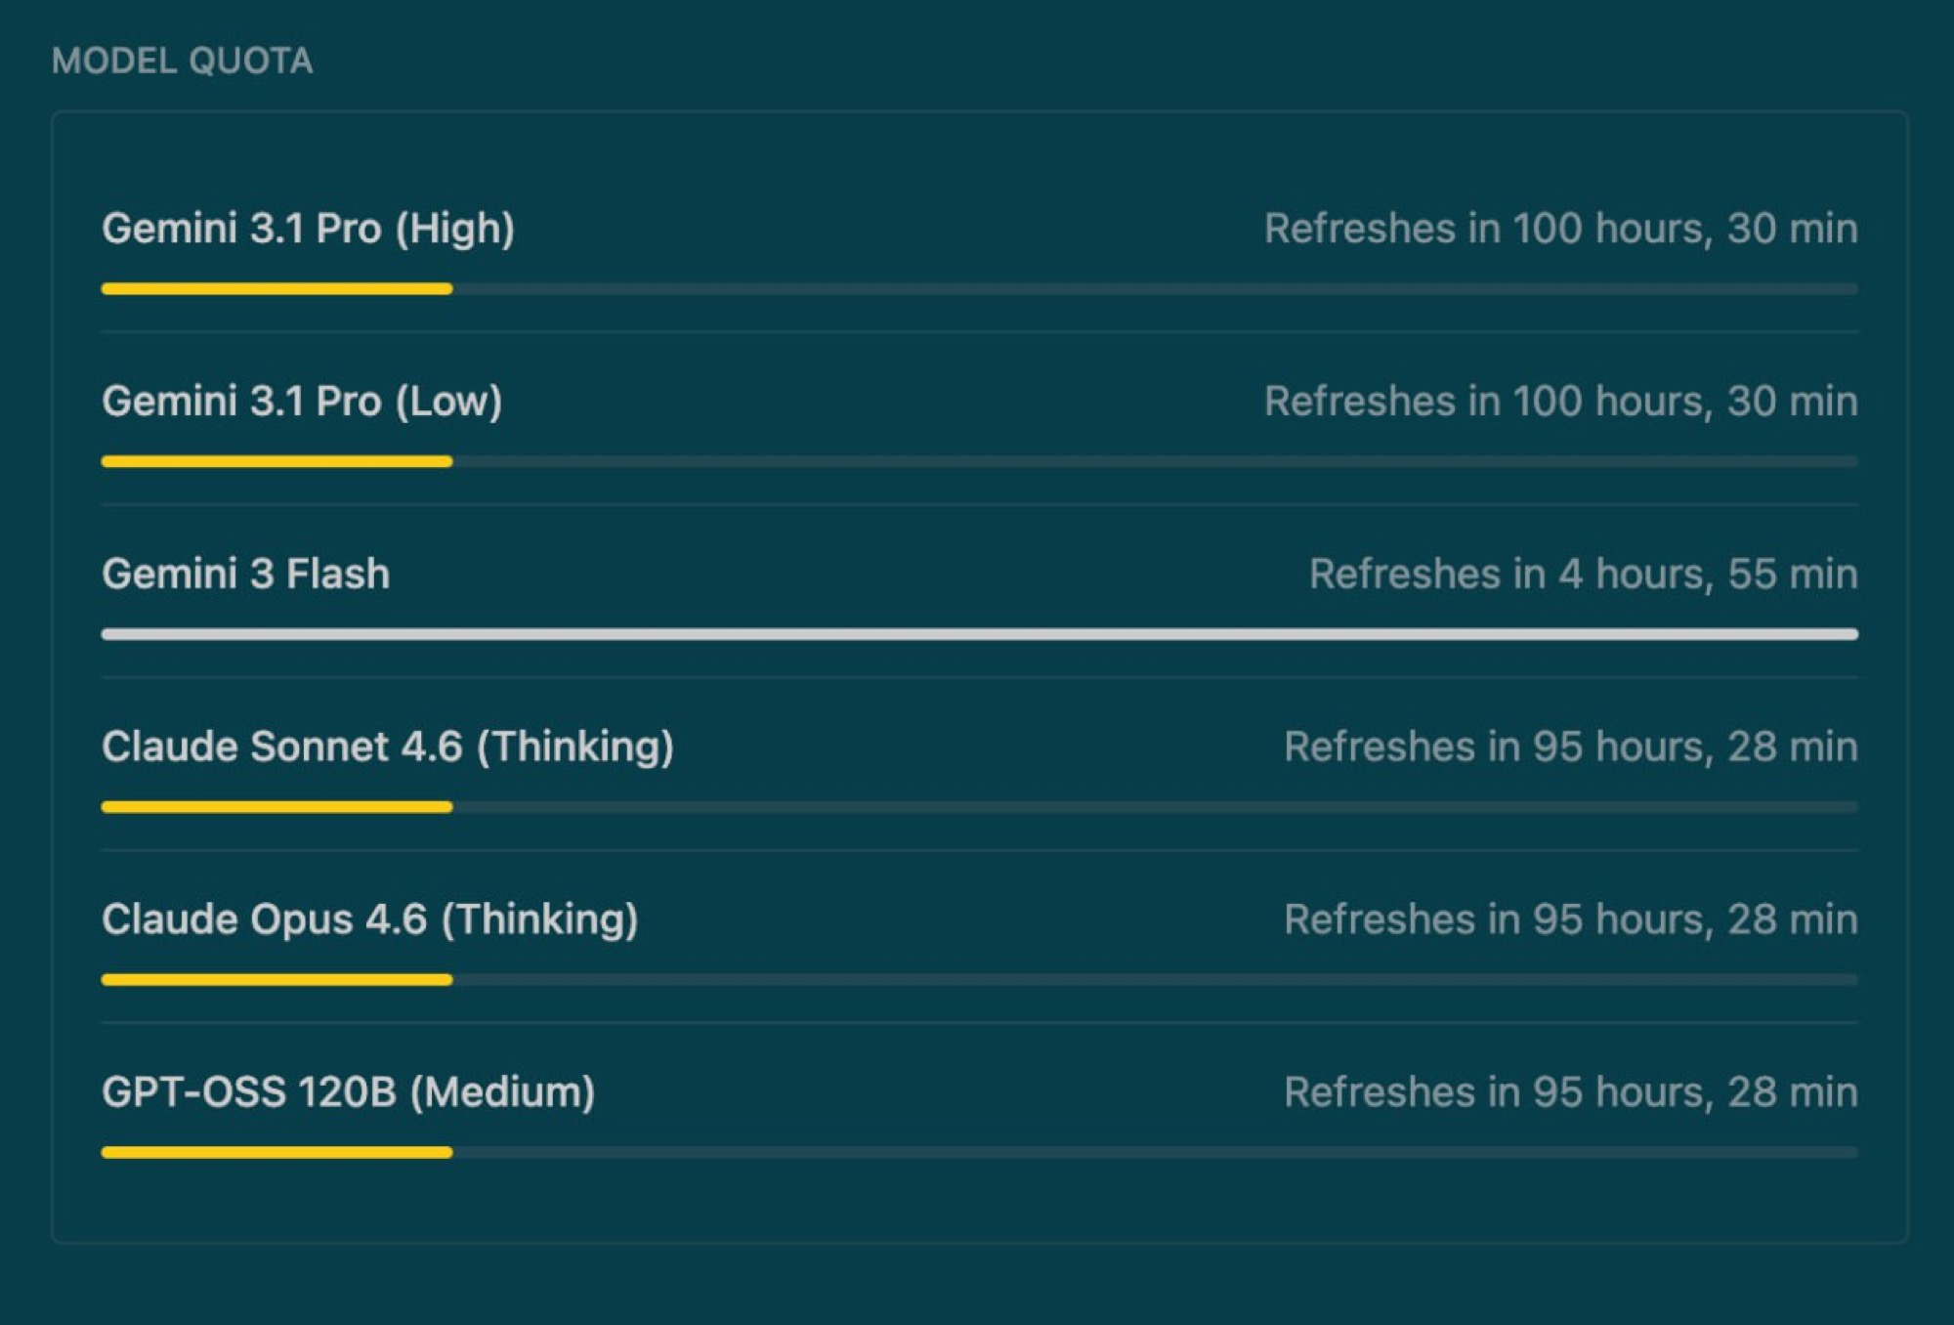
Task: Click the full Gemini 3 Flash quota bar
Action: pyautogui.click(x=979, y=634)
